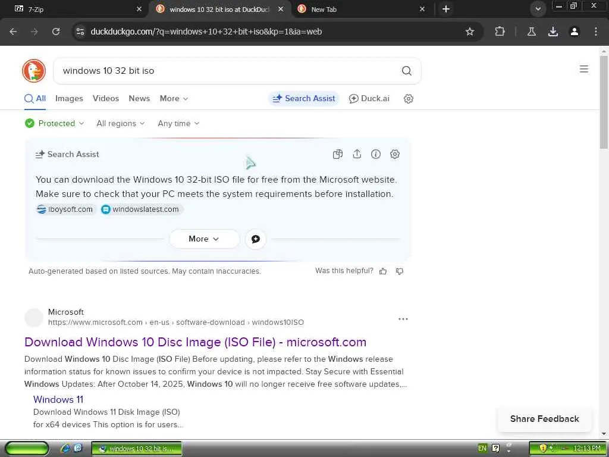Open the extensions puzzle icon
609x457 pixels.
500,32
